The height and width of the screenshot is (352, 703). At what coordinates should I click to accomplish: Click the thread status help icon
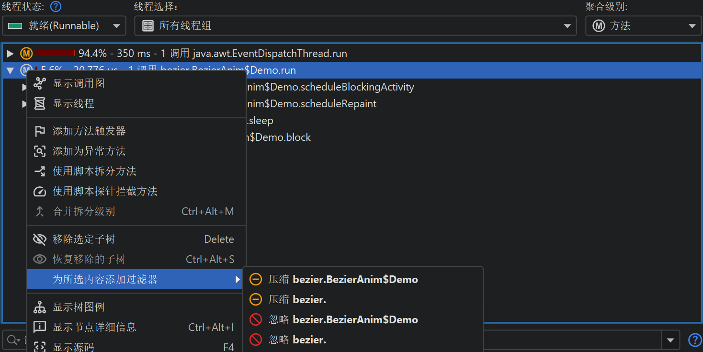click(x=56, y=7)
